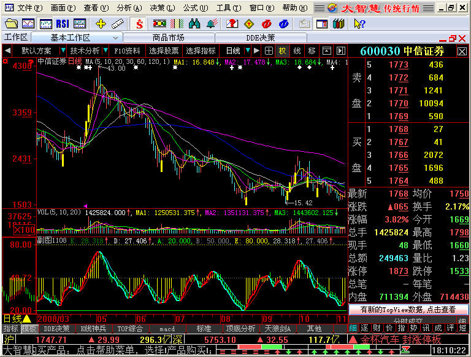The width and height of the screenshot is (471, 357).
Task: Toggle the 线 drawing button
Action: point(297,51)
